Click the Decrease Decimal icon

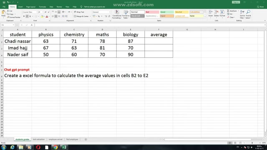109,16
